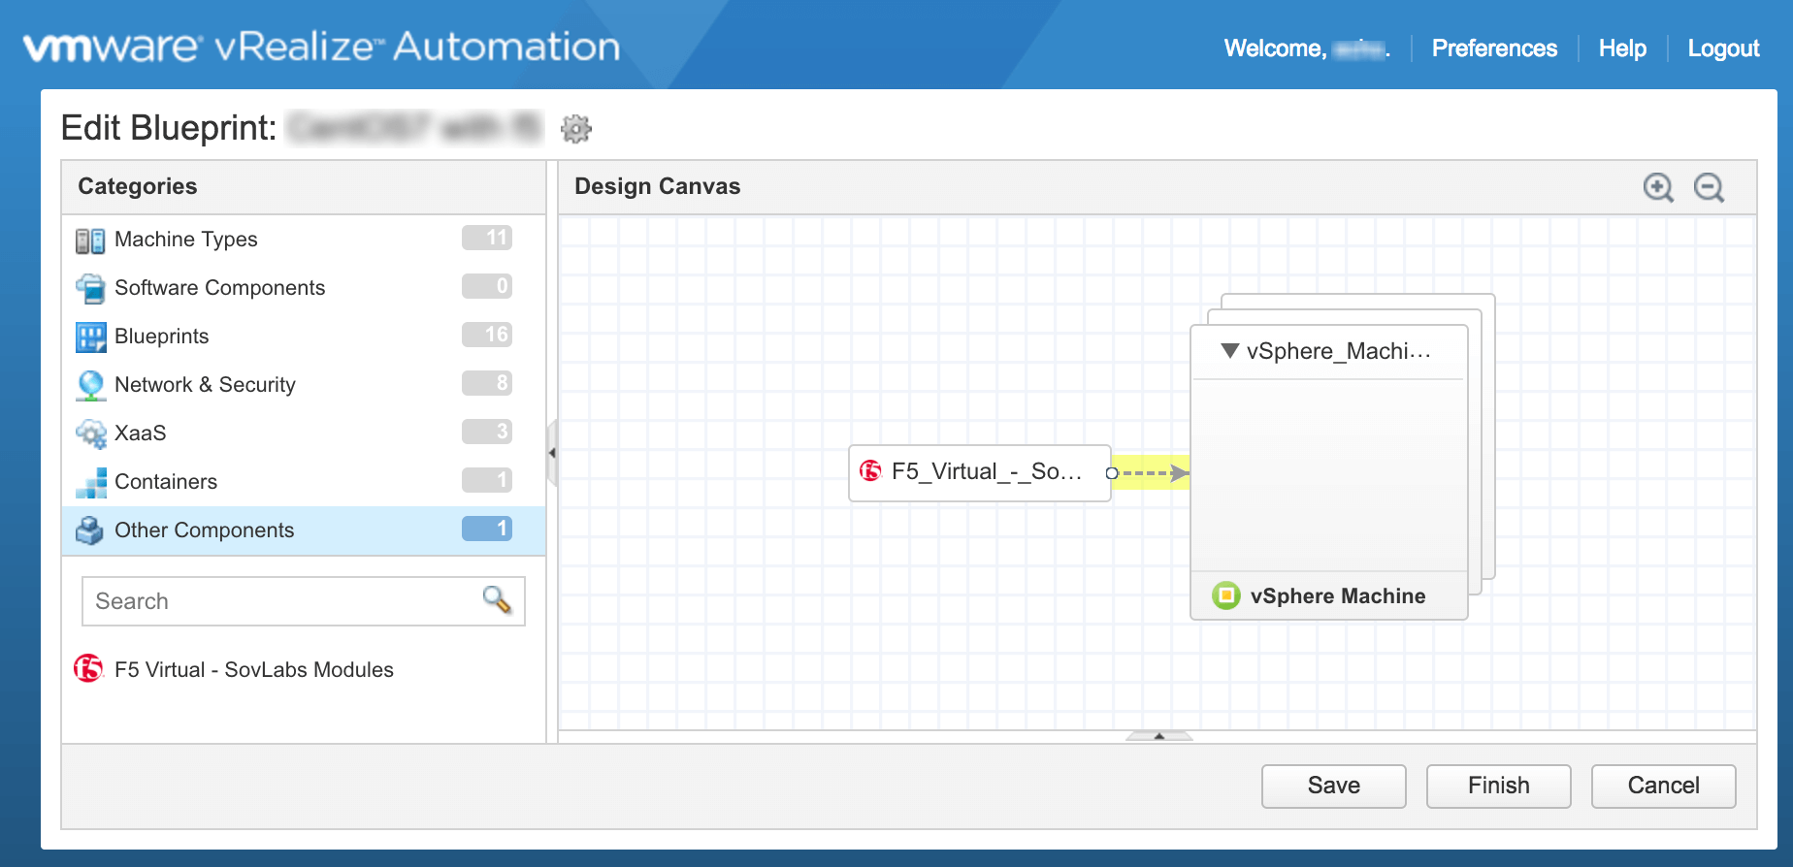Viewport: 1793px width, 867px height.
Task: Click the Blueprints category icon
Action: 90,337
